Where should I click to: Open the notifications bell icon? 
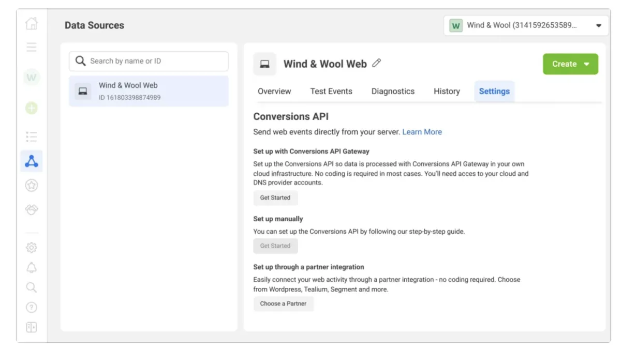tap(32, 267)
